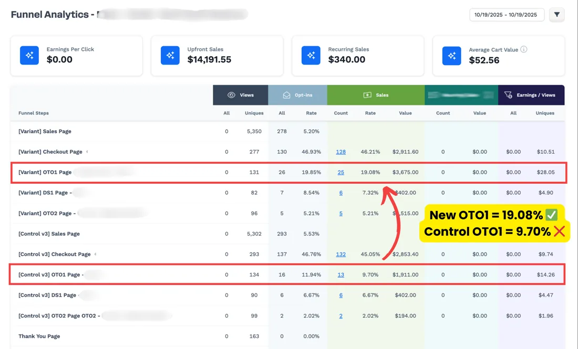Open sales count 132 for Control Checkout

[340, 254]
